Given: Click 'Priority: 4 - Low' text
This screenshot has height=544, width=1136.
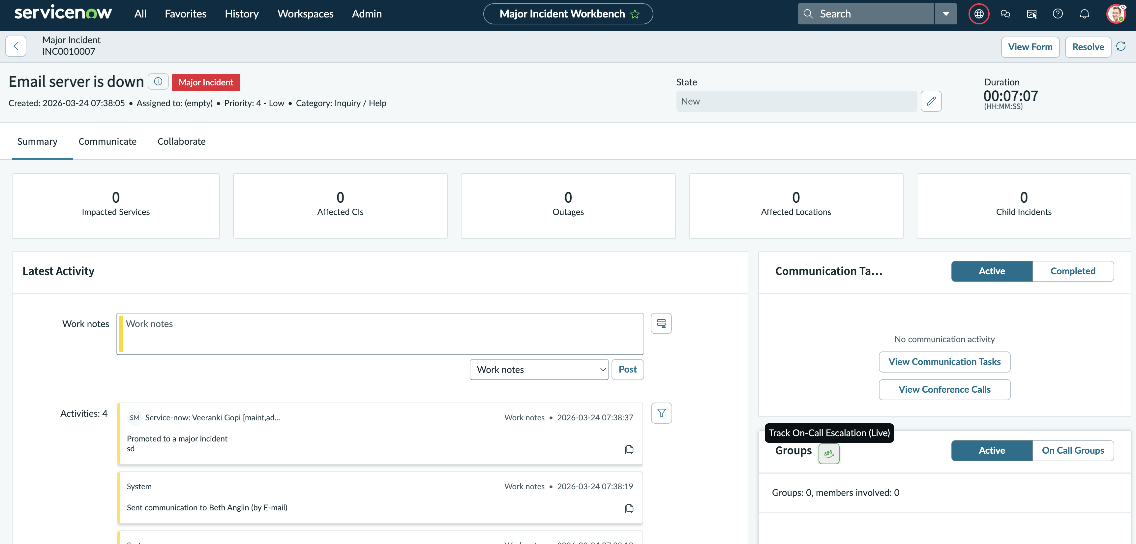Looking at the screenshot, I should (254, 103).
